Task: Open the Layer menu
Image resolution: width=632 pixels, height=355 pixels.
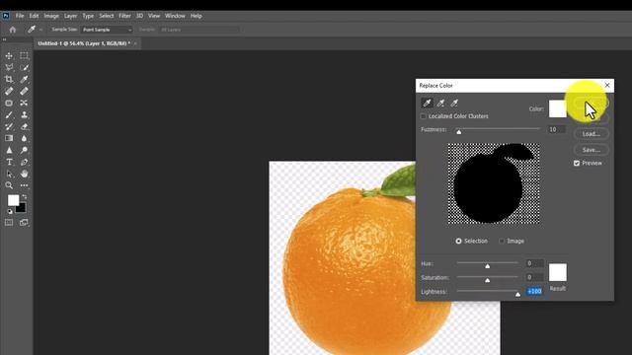Action: point(70,16)
